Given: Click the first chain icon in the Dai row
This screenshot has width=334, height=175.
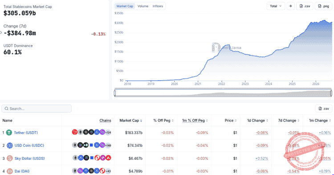Looking at the screenshot, I should coord(74,171).
